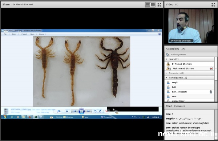Click the 'salam jenab doktor' chat message
Viewport: 218px width, 141px height.
(187, 123)
